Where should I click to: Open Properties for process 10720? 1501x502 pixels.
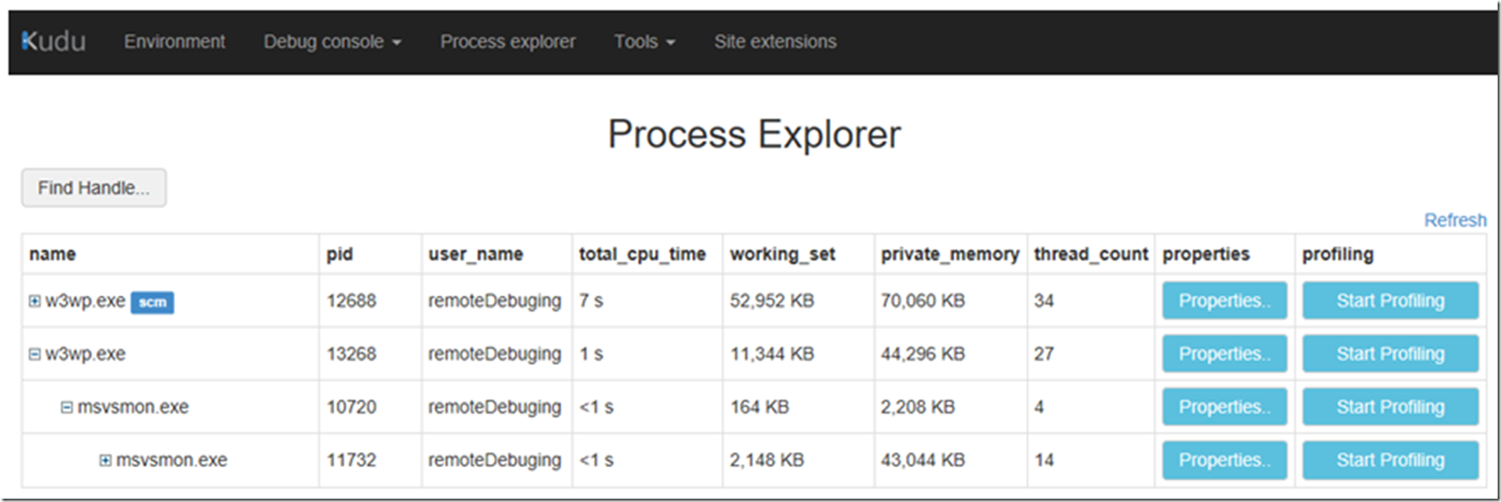click(1224, 407)
